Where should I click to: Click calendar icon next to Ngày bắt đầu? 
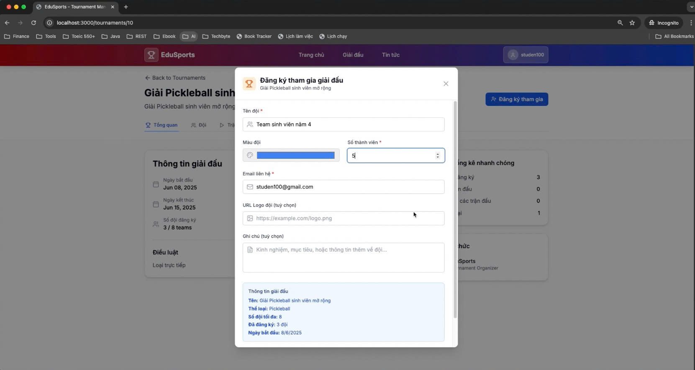pyautogui.click(x=156, y=184)
